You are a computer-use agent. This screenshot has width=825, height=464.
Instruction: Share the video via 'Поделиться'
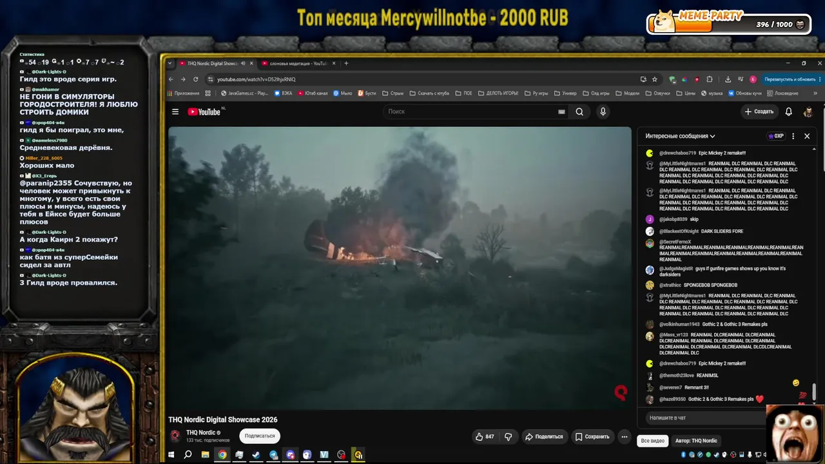point(543,436)
